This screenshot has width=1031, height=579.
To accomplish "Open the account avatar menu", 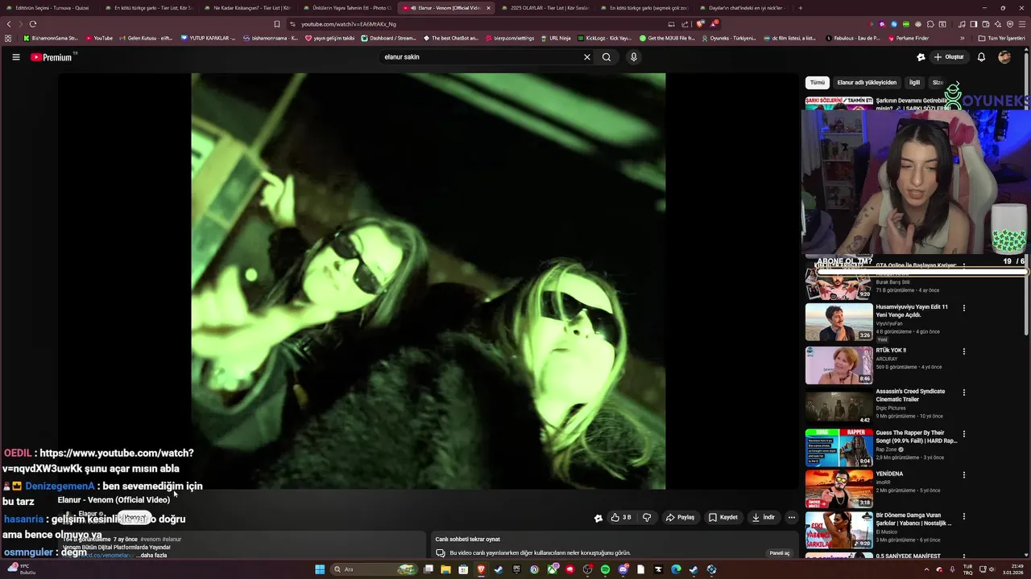I will click(1004, 57).
